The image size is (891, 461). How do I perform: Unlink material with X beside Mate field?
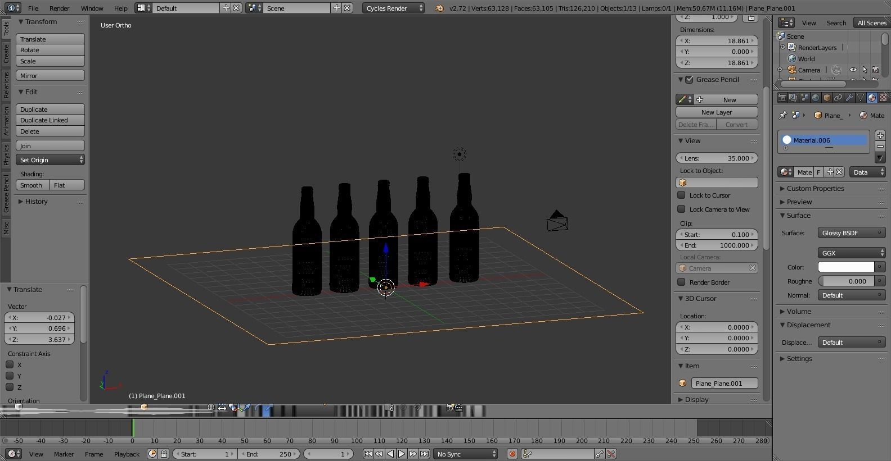(x=839, y=172)
